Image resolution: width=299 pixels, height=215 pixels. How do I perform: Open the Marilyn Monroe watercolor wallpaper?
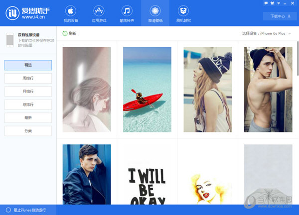208,174
